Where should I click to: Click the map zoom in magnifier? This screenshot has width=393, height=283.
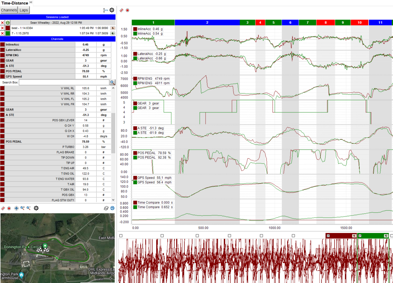23,208
